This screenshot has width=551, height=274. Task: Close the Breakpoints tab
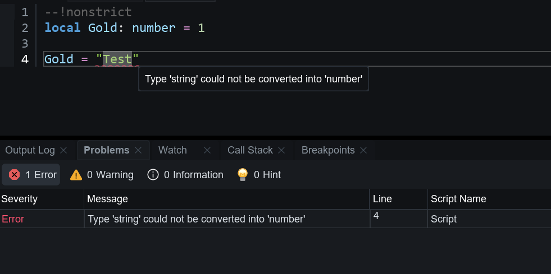pos(363,150)
